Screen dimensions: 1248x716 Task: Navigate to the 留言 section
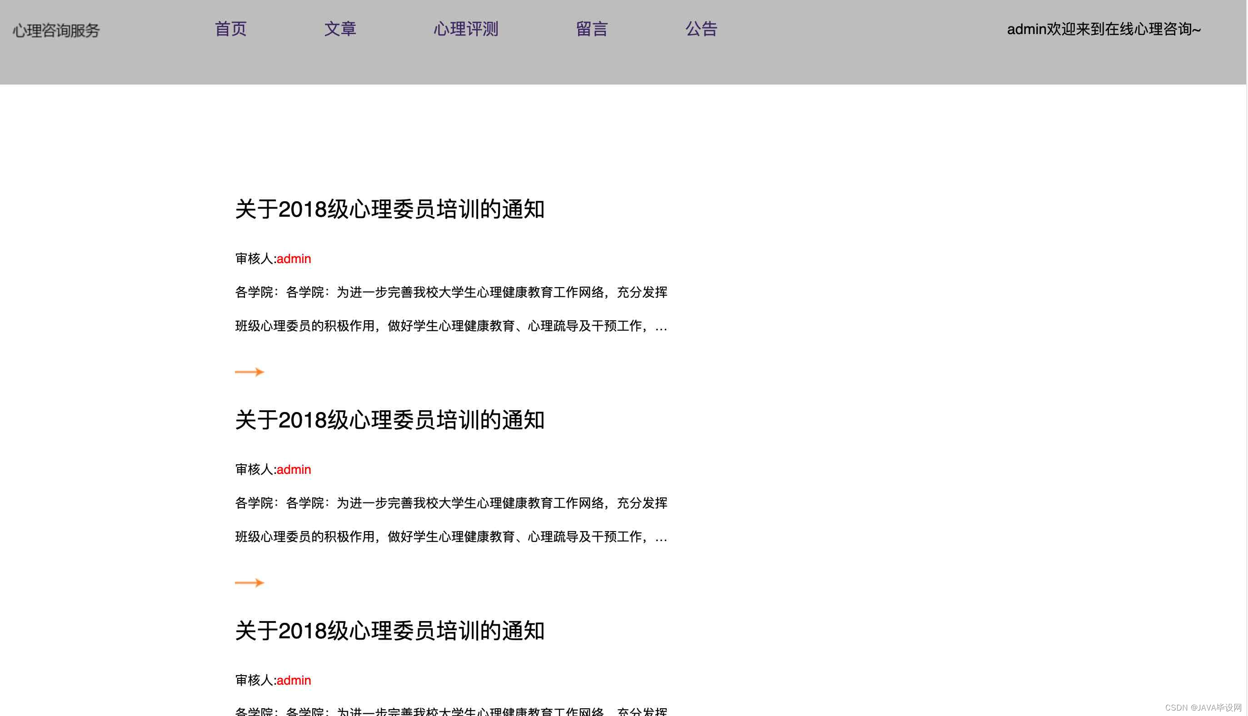click(x=591, y=29)
